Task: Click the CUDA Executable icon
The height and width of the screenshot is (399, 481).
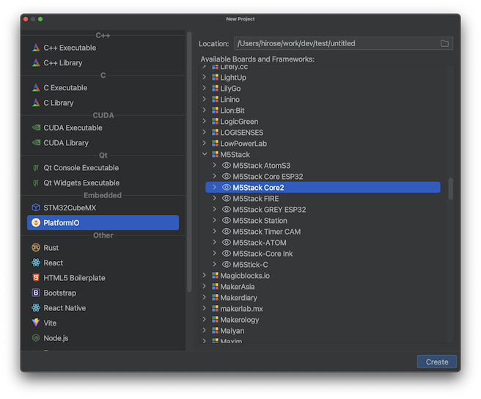Action: 36,128
